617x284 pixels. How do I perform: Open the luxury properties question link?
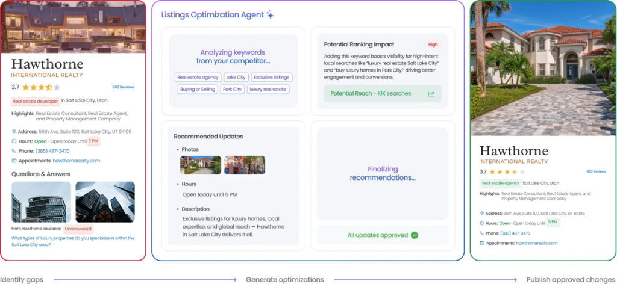pyautogui.click(x=73, y=241)
